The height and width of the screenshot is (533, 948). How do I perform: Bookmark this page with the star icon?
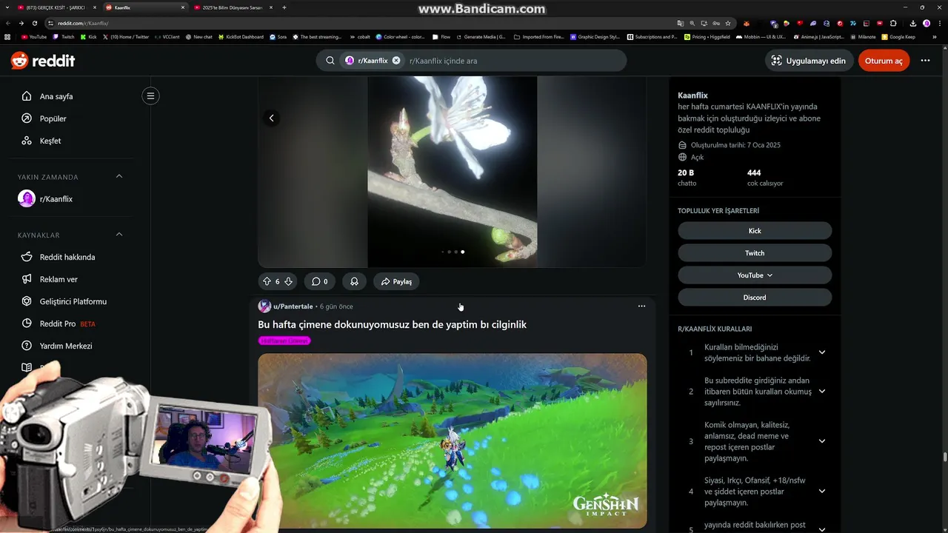[729, 23]
